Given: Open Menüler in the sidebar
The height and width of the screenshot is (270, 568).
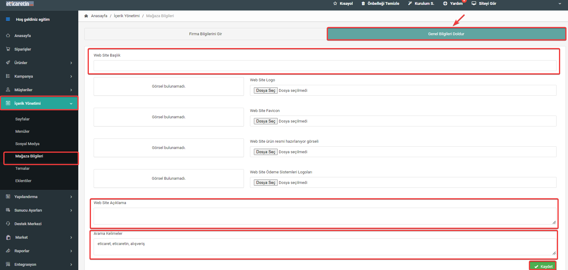Looking at the screenshot, I should coord(22,132).
